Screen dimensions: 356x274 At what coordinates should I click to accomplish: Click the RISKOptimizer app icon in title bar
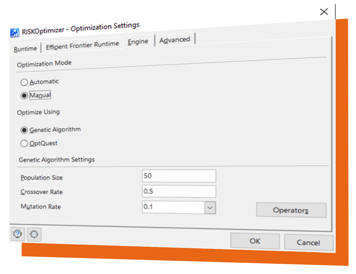(x=15, y=33)
